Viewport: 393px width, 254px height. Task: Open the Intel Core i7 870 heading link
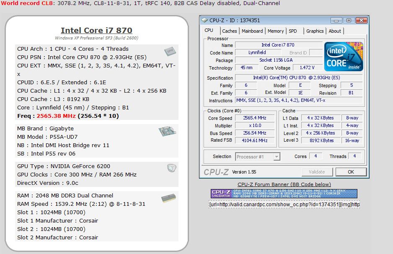(x=96, y=30)
